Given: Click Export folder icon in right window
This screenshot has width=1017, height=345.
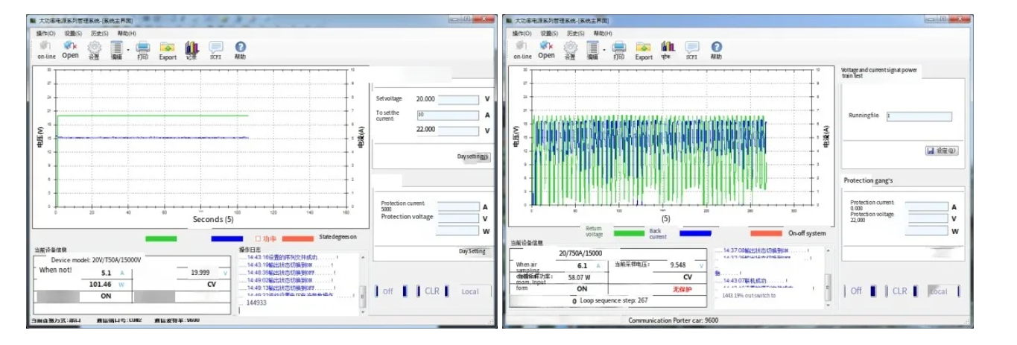Looking at the screenshot, I should point(644,48).
